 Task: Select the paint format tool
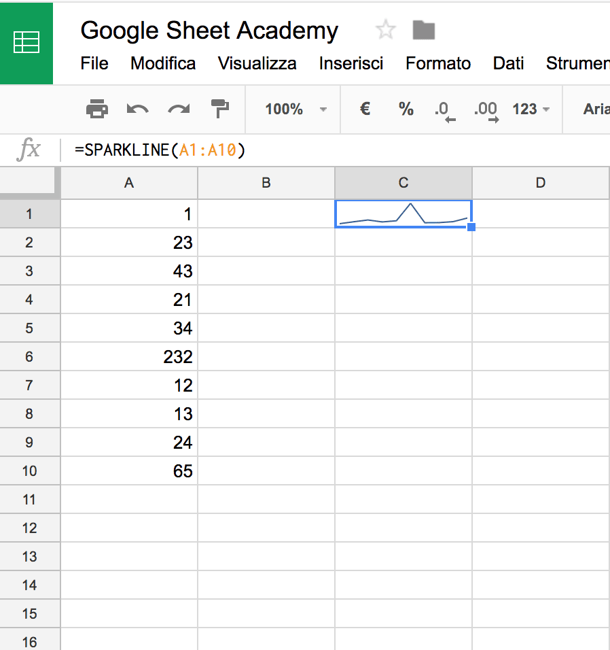[220, 109]
